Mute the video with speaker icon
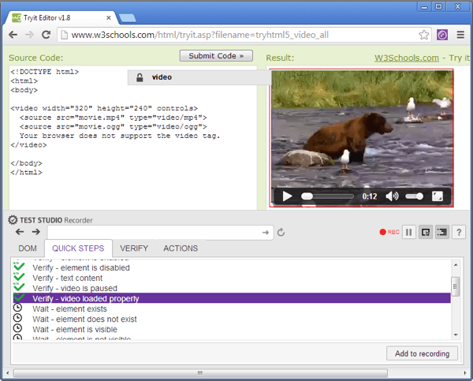This screenshot has height=381, width=473. point(392,196)
